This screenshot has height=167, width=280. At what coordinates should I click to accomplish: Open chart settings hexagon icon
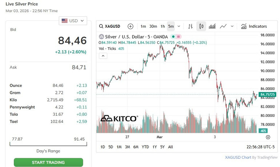(x=268, y=137)
